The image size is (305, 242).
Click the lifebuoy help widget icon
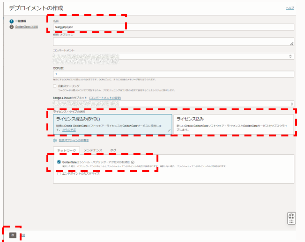click(291, 216)
